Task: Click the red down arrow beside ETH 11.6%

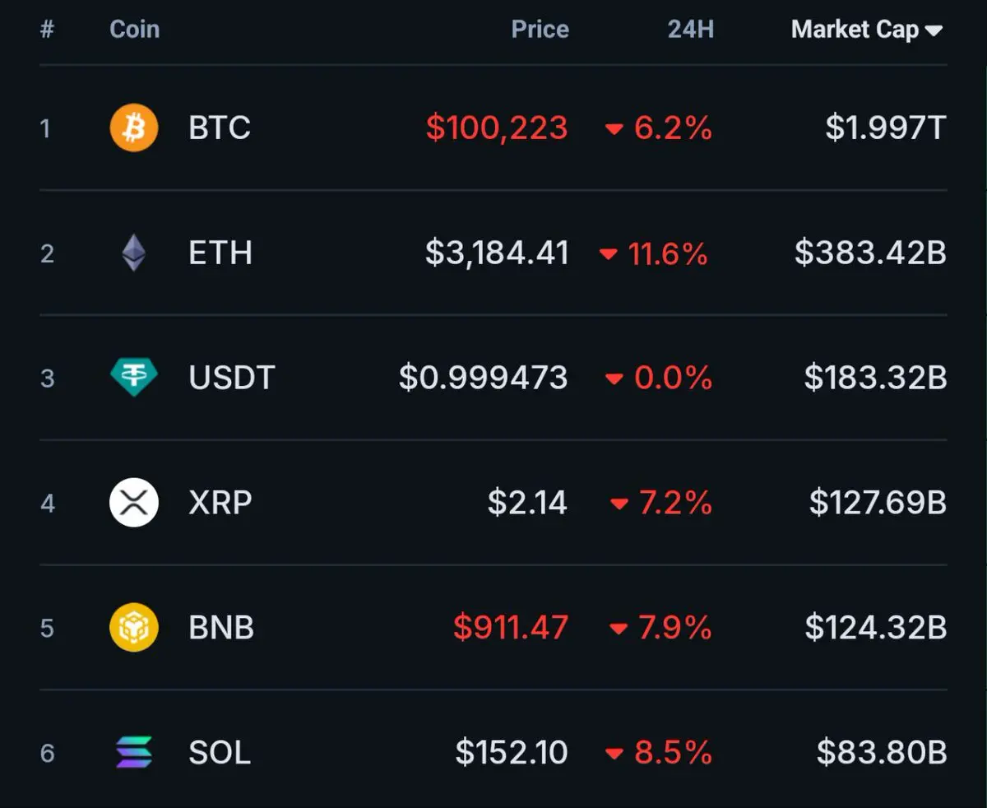Action: (x=609, y=254)
